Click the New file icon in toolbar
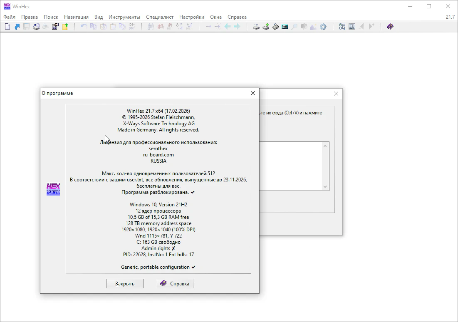This screenshot has height=322, width=458. [7, 27]
